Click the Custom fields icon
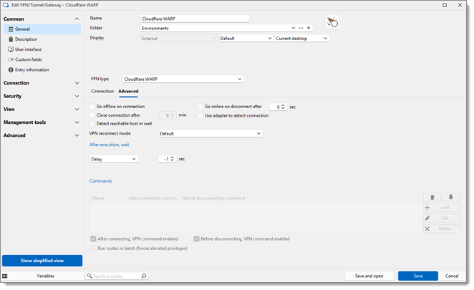474x290 pixels. (11, 59)
